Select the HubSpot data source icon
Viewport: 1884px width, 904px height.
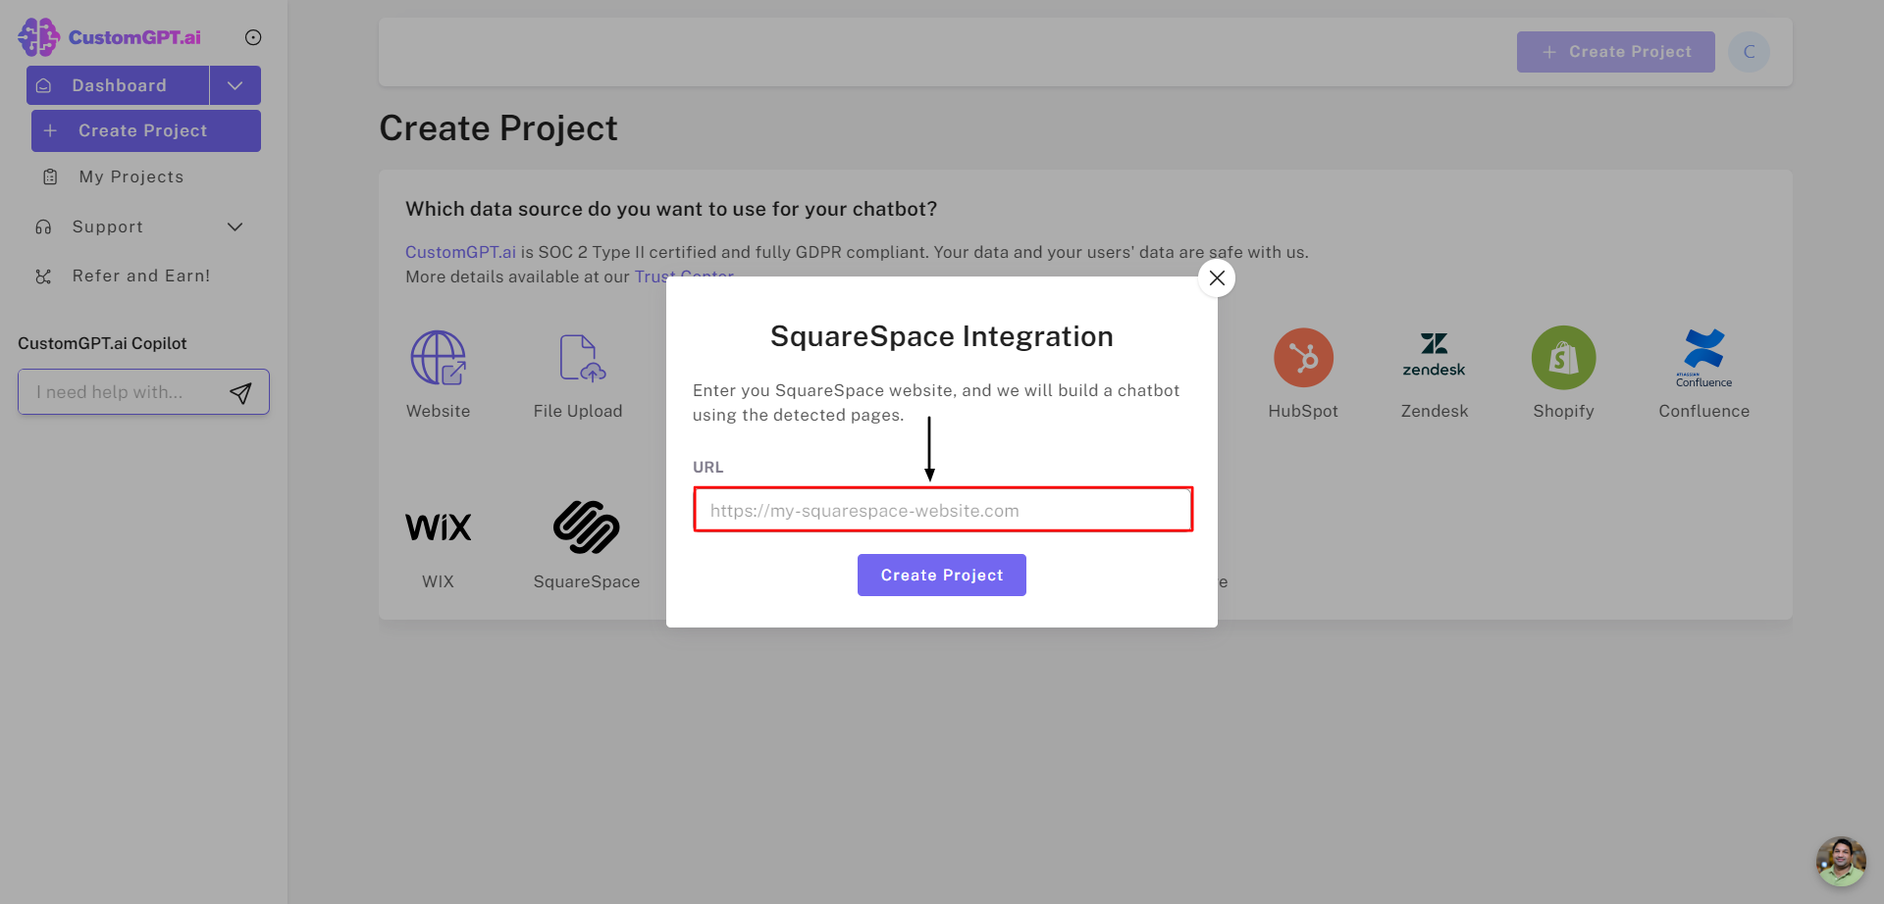(x=1303, y=358)
